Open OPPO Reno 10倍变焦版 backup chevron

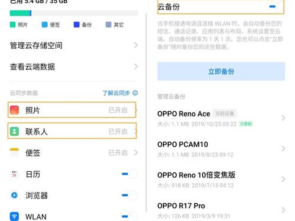[283, 179]
